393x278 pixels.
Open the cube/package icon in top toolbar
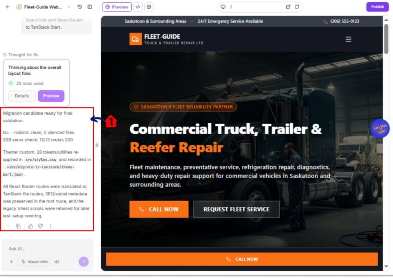149,7
